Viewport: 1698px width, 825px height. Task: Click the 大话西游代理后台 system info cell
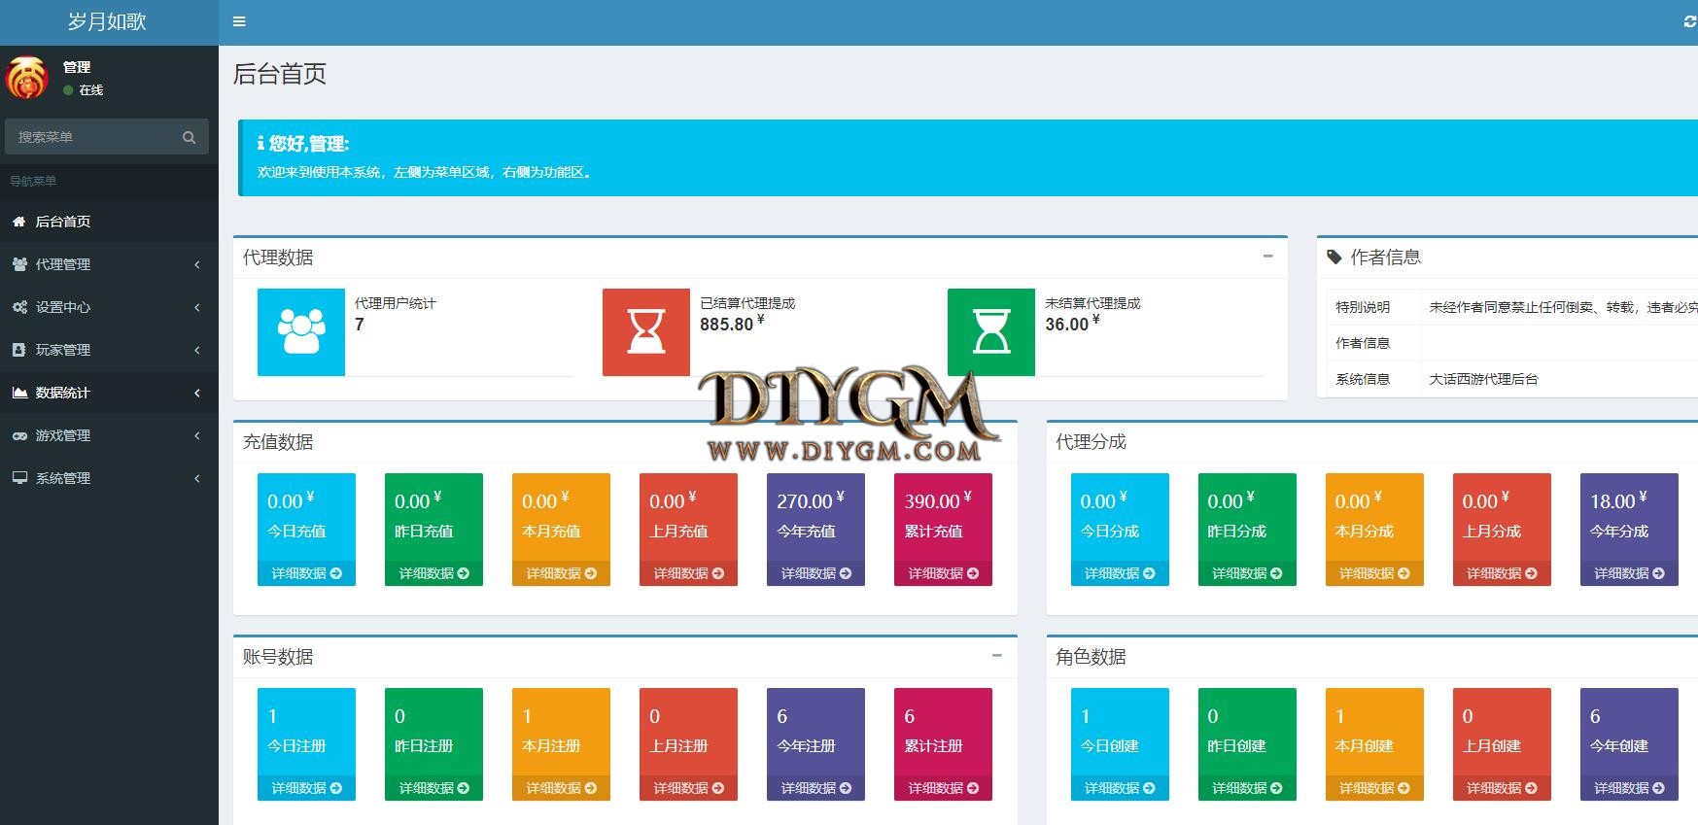(1483, 379)
